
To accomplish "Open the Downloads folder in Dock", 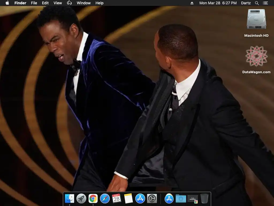I will [181, 199].
